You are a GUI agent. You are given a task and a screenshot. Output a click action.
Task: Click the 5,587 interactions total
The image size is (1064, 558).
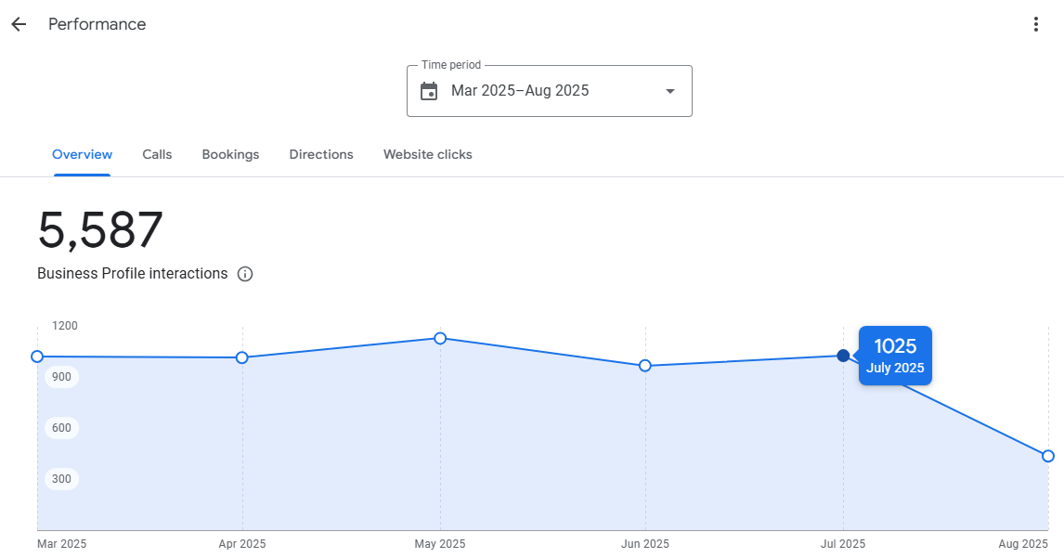[100, 230]
